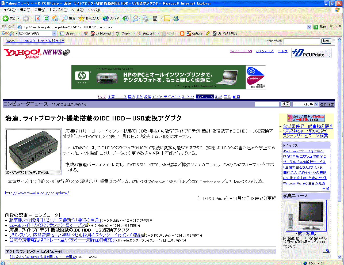Open the Windows Vistaの注目点発表 topic link
Image resolution: width=344 pixels, height=265 pixels.
[x=304, y=183]
